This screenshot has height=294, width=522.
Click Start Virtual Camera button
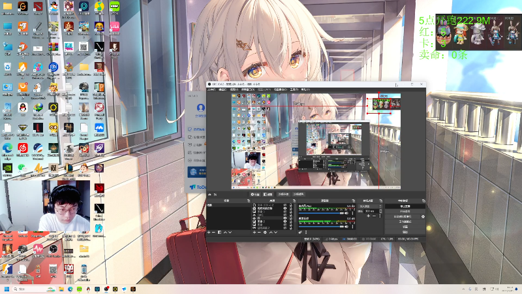click(403, 216)
